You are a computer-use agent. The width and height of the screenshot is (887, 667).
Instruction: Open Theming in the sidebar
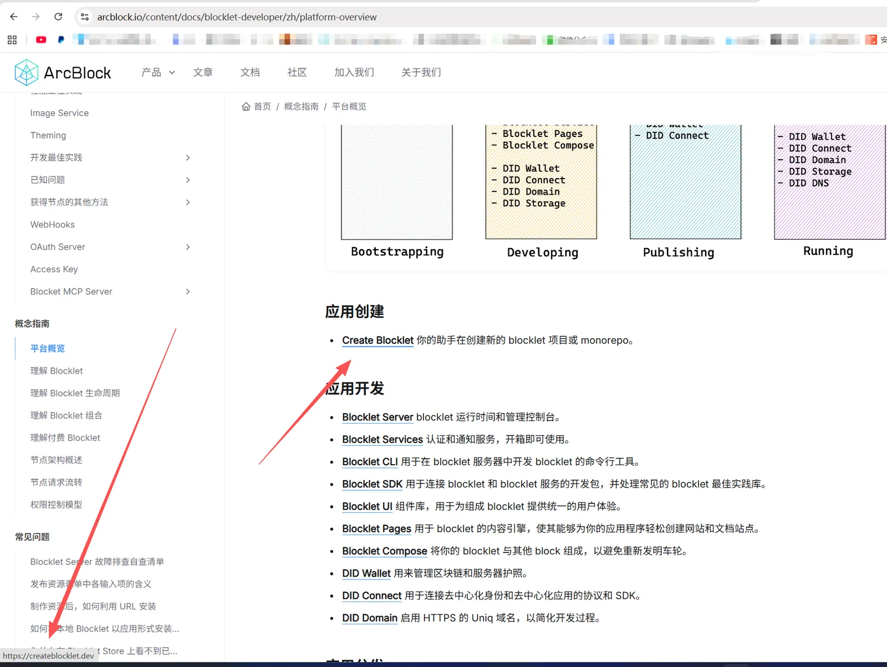coord(48,135)
